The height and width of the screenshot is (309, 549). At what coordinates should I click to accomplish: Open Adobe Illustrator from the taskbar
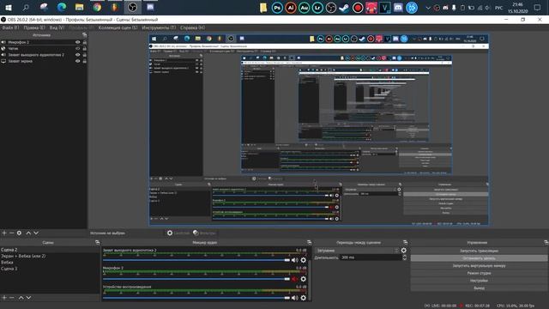tap(290, 8)
